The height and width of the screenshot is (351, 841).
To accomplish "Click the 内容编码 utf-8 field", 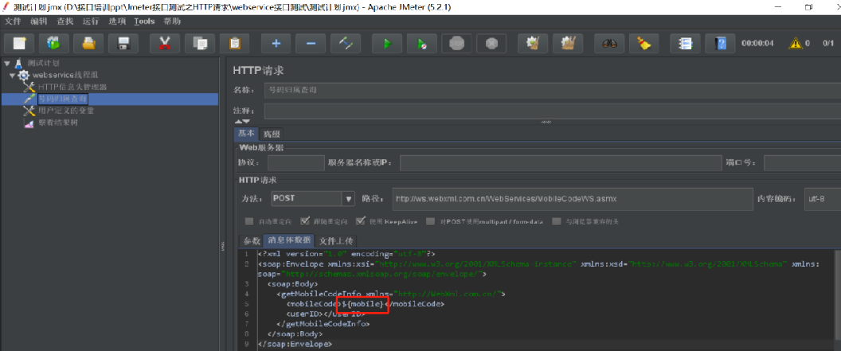I will click(x=822, y=198).
